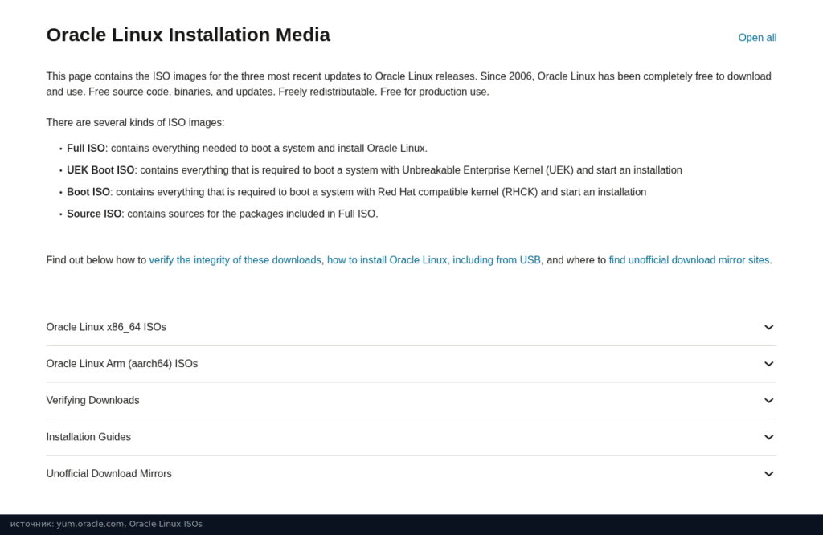This screenshot has width=823, height=535.
Task: Click the bold UEK Boot ISO term
Action: pos(100,170)
